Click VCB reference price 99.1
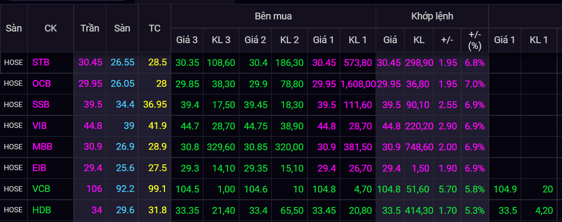The image size is (562, 222). pos(158,189)
